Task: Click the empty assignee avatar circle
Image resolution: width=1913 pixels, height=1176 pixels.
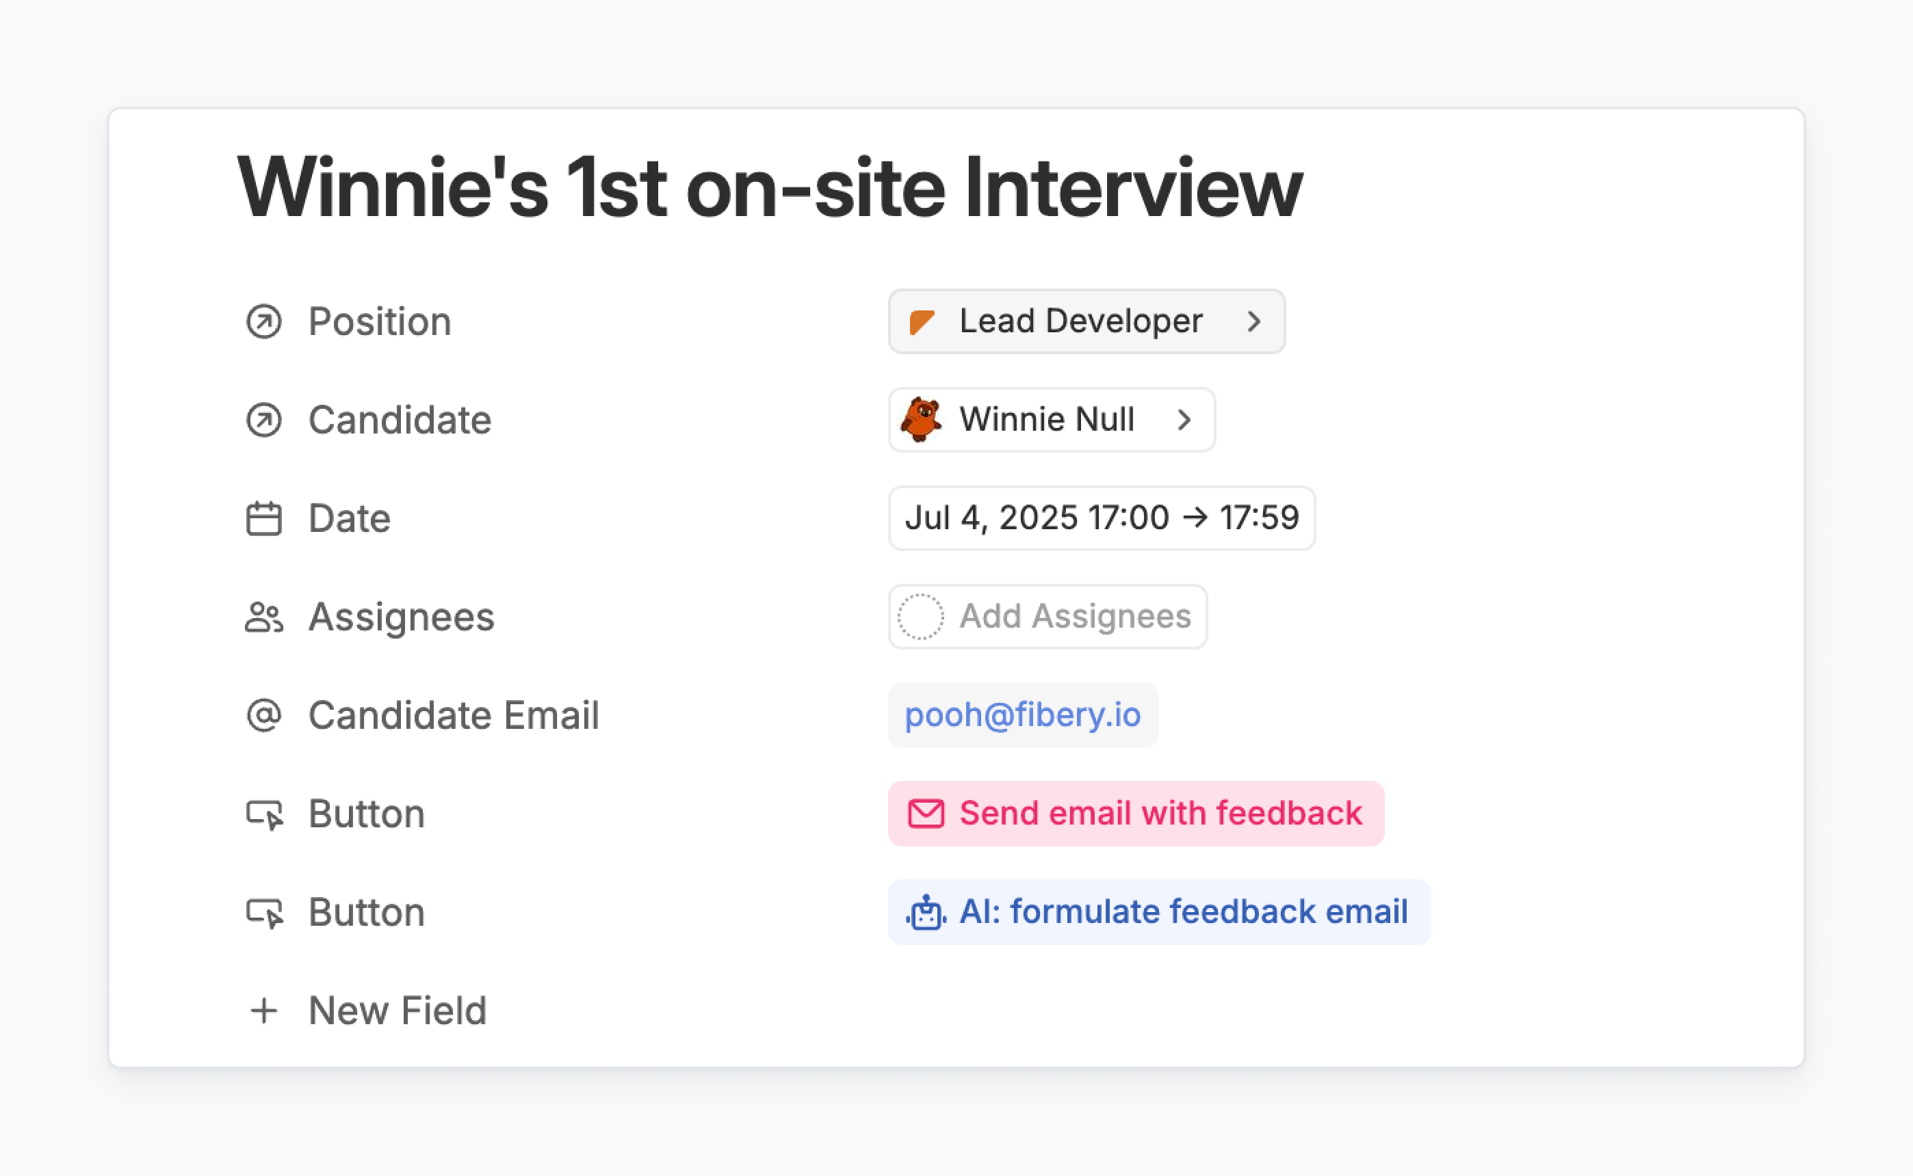Action: pos(921,617)
